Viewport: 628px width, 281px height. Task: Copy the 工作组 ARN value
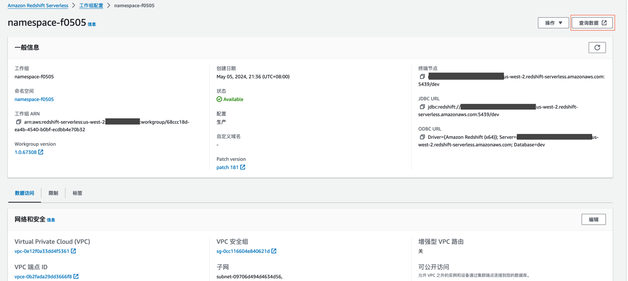(18, 122)
